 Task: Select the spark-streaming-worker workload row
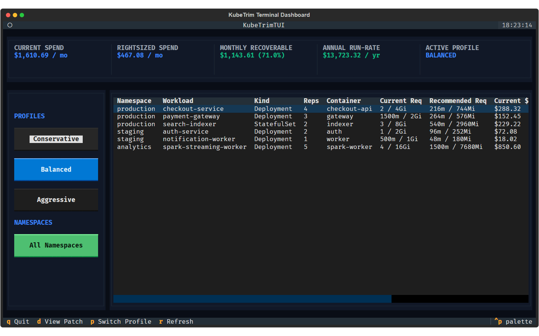pyautogui.click(x=321, y=147)
